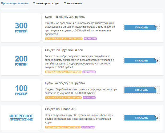Switch to the Промокоды и акции tab
Screen dimensions: 165x133
tap(15, 3)
